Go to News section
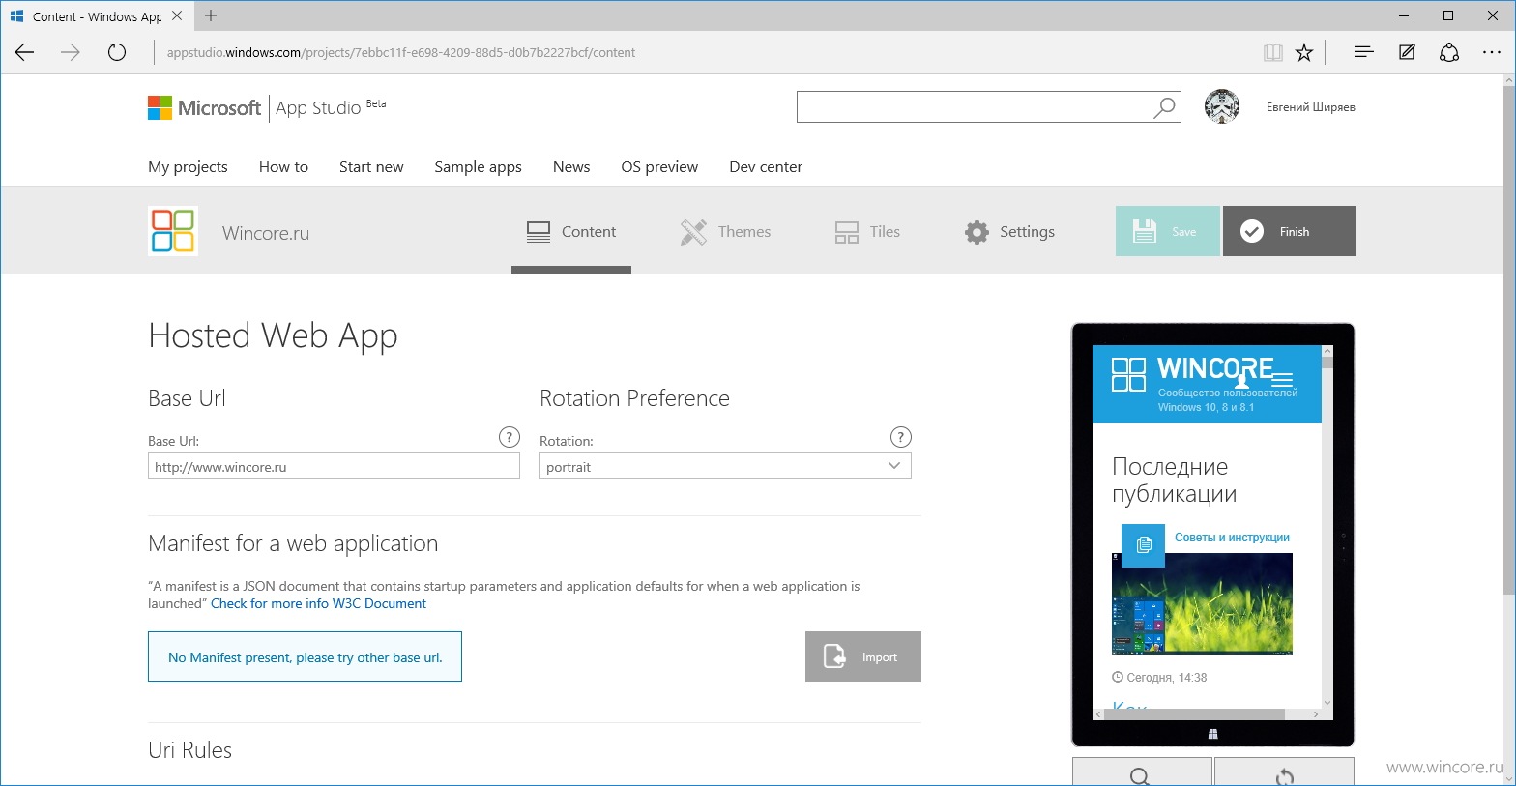The width and height of the screenshot is (1516, 786). point(571,166)
